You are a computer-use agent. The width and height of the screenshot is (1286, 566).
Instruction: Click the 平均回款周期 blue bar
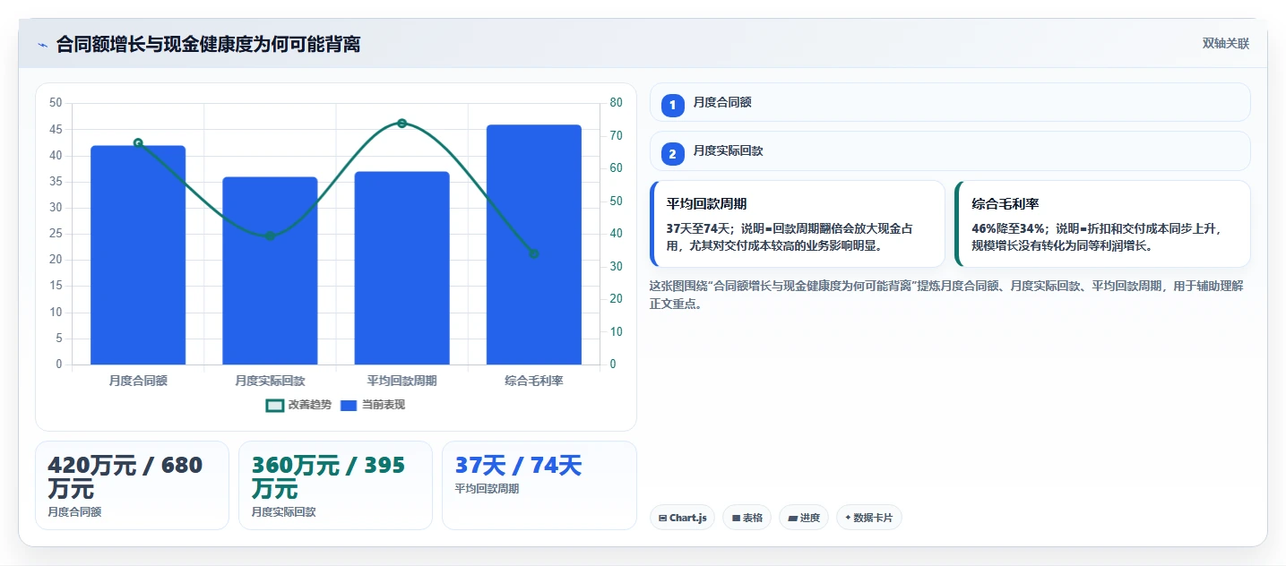point(401,268)
